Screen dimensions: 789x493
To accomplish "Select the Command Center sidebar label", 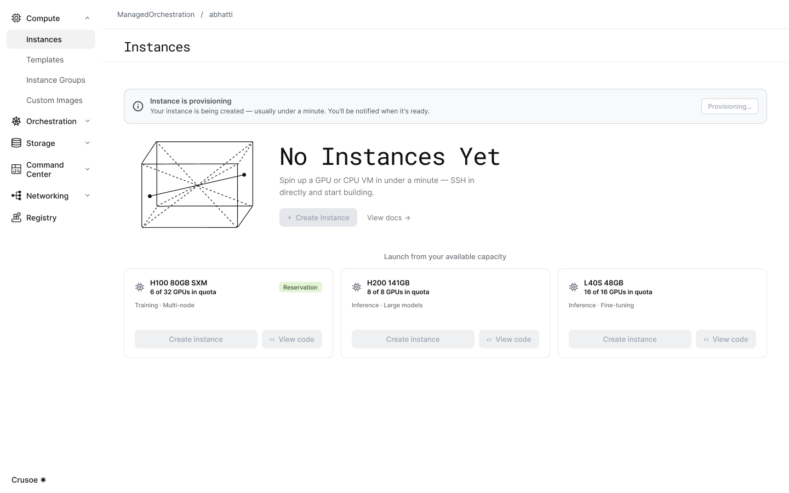I will [45, 169].
